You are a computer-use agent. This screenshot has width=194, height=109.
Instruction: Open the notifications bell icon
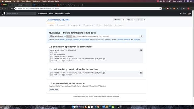click(x=181, y=14)
